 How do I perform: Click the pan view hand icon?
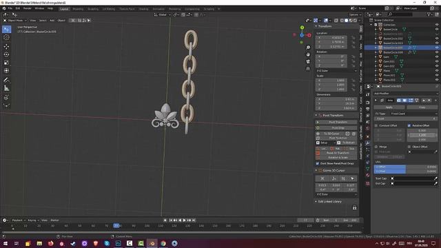pos(308,54)
